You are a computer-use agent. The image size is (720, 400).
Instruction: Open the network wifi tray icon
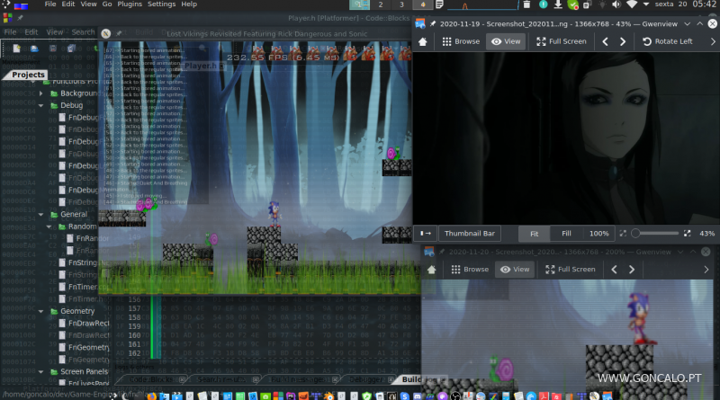(x=632, y=4)
